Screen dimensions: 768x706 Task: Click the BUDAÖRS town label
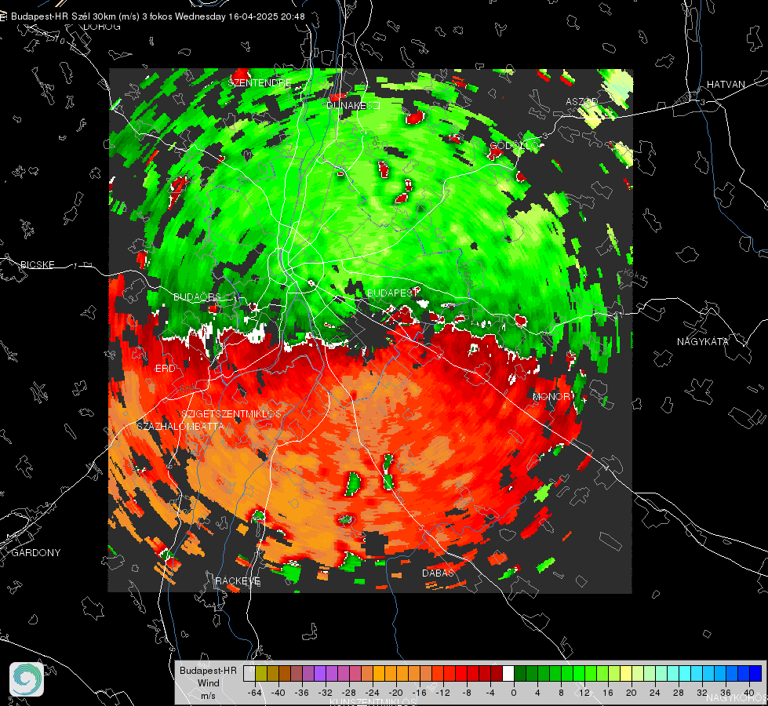[x=198, y=297]
